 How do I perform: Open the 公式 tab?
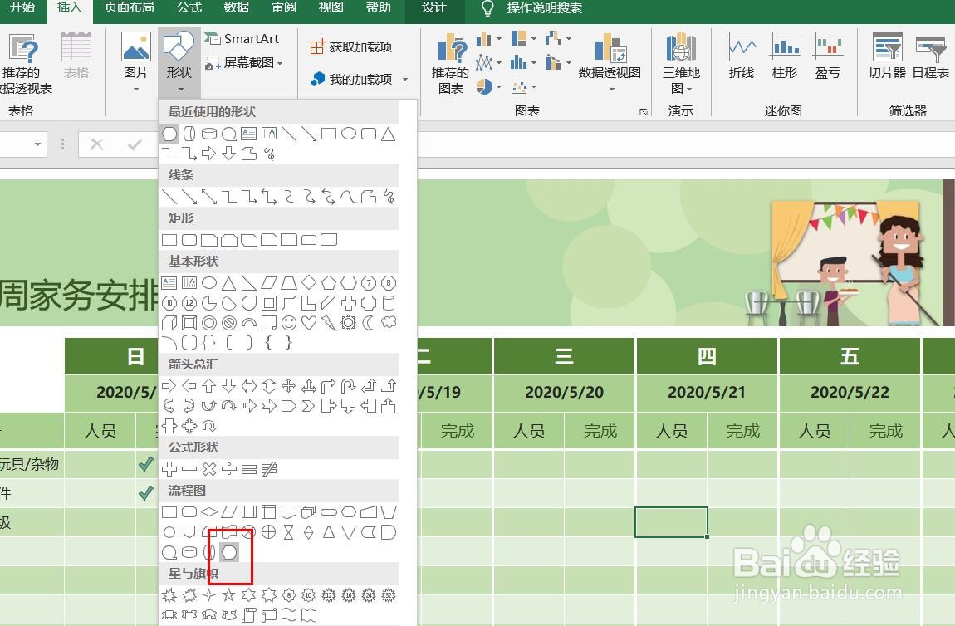click(x=189, y=7)
